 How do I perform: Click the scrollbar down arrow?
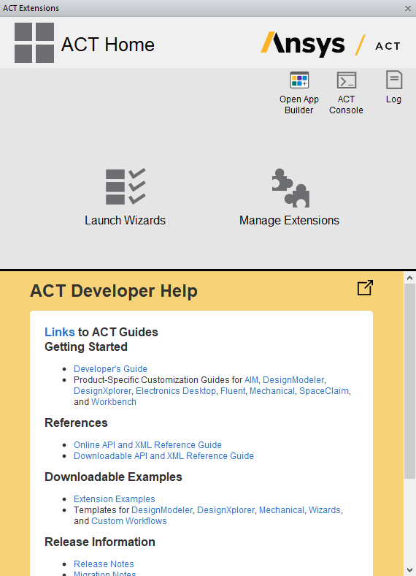pos(409,570)
